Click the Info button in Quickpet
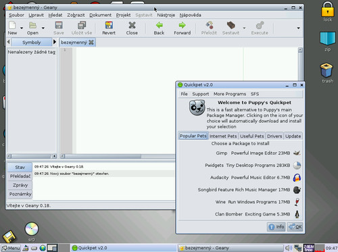This screenshot has width=338, height=252. point(276,227)
